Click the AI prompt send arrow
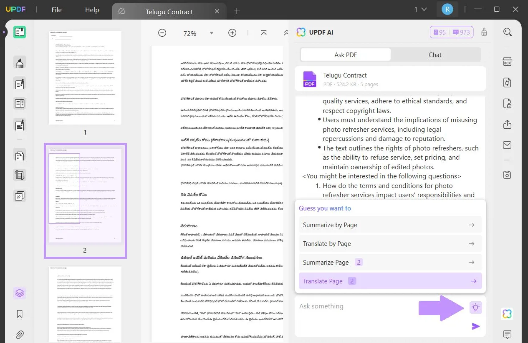528x343 pixels. 475,326
